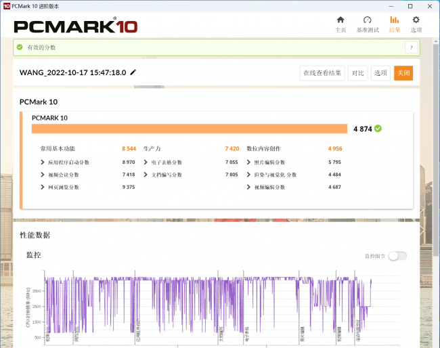The image size is (440, 348).
Task: Close the result with 关闭 button
Action: [x=403, y=73]
